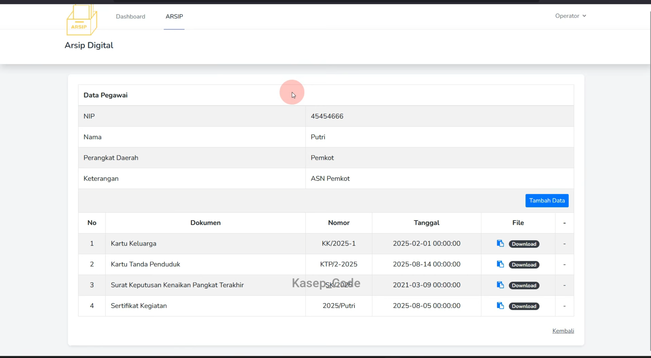This screenshot has height=358, width=651.
Task: Expand the Operator user dropdown
Action: [x=571, y=16]
